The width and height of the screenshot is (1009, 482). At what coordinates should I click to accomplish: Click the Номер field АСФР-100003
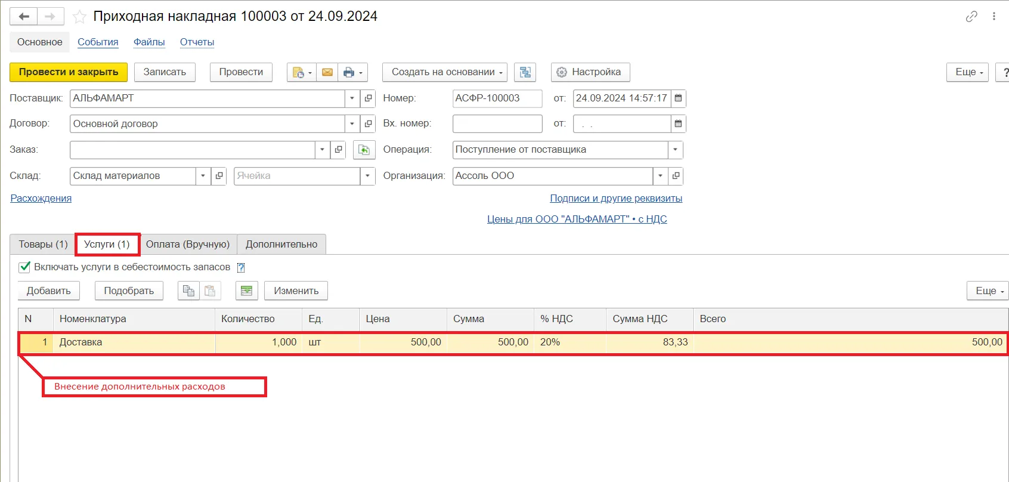click(497, 98)
